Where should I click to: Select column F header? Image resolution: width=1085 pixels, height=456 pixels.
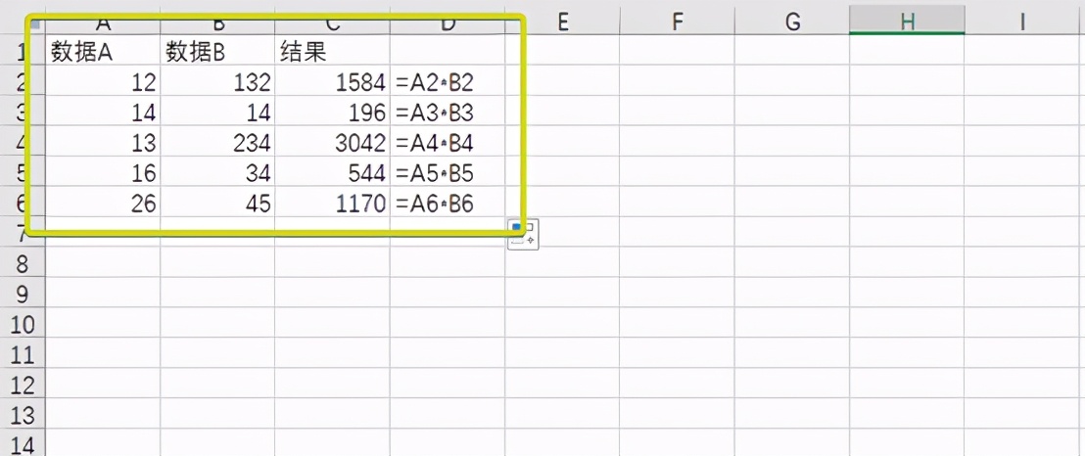tap(677, 23)
